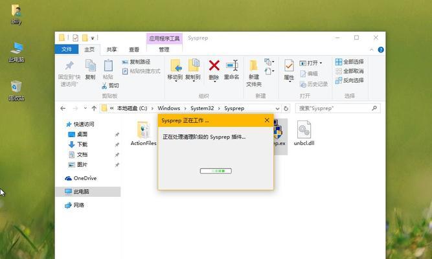Screen dimensions: 432x259
Task: Select Documents in navigation pane
Action: pos(78,155)
